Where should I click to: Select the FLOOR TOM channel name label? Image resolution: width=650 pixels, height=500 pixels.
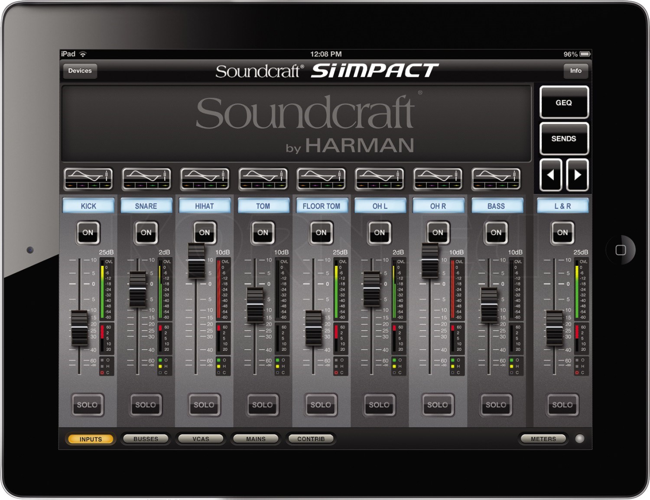coord(321,206)
